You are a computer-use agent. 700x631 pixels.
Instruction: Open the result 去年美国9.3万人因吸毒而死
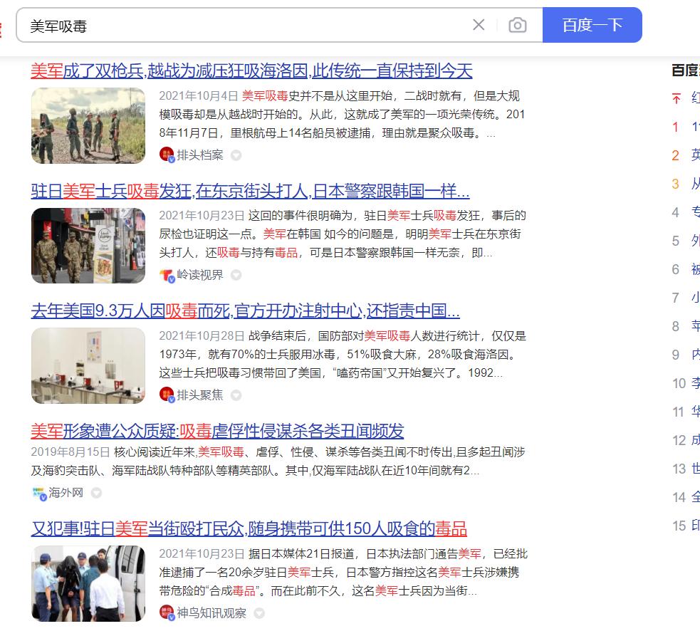click(246, 311)
